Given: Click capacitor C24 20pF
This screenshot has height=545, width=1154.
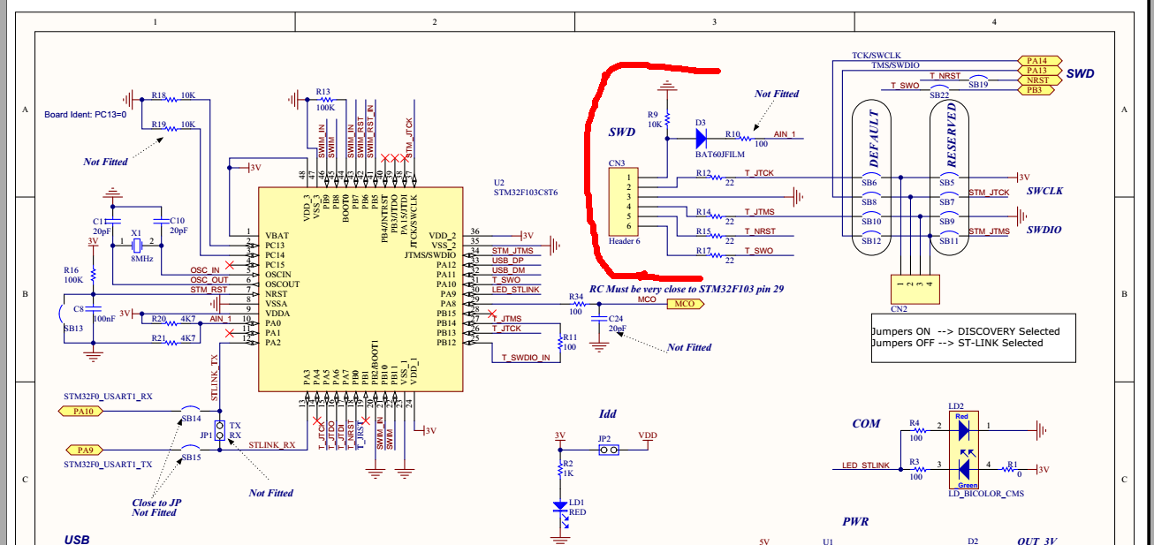Looking at the screenshot, I should click(600, 321).
